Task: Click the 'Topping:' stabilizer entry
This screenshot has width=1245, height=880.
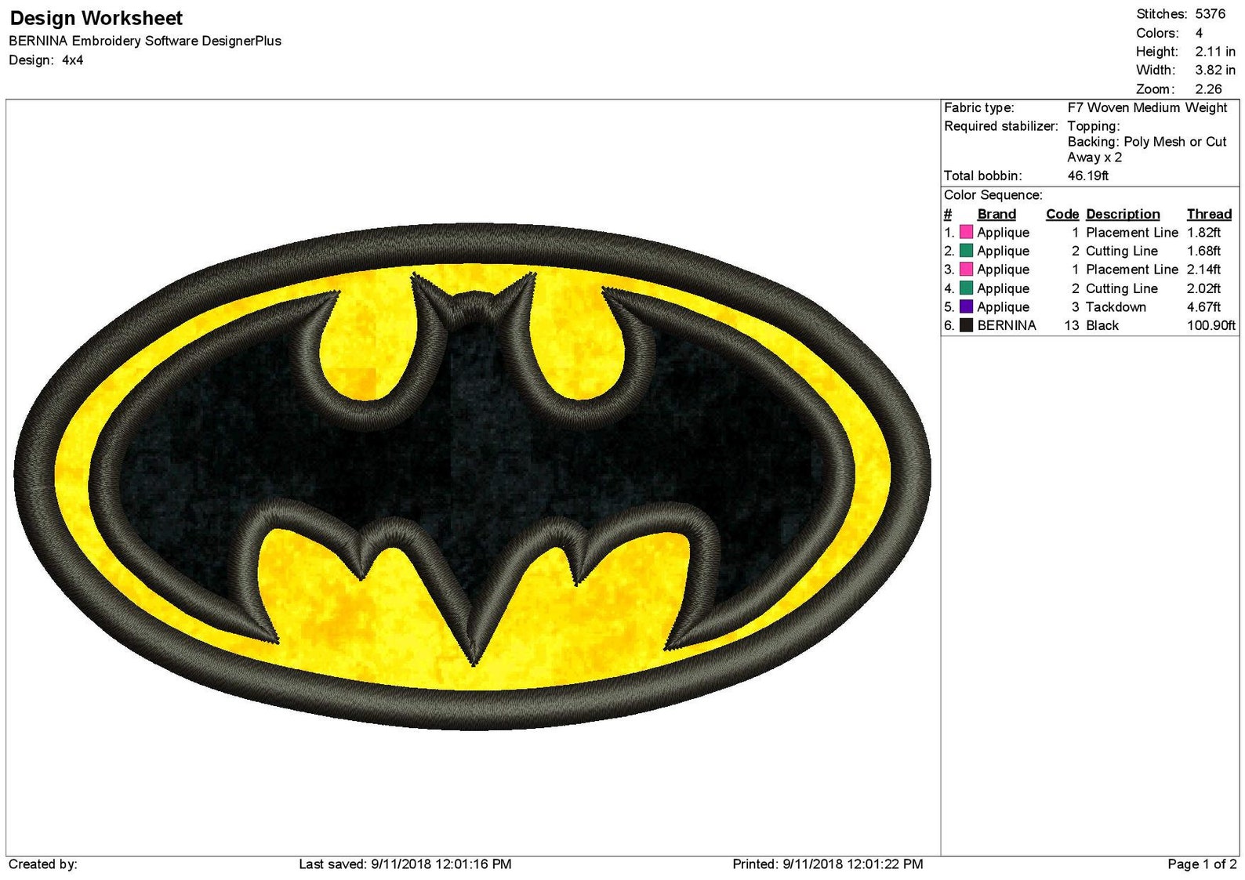Action: tap(1094, 126)
